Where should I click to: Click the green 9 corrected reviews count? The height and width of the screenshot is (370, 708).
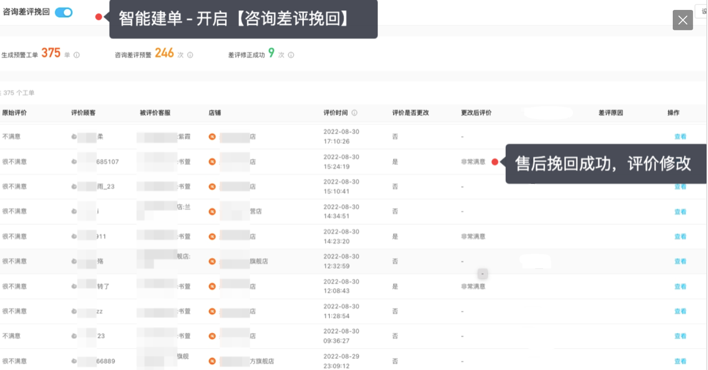click(x=271, y=53)
